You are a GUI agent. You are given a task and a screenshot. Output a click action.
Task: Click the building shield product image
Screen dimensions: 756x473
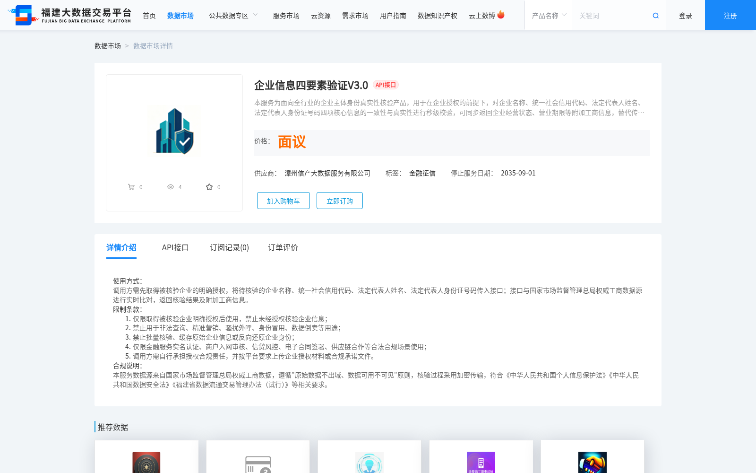174,131
